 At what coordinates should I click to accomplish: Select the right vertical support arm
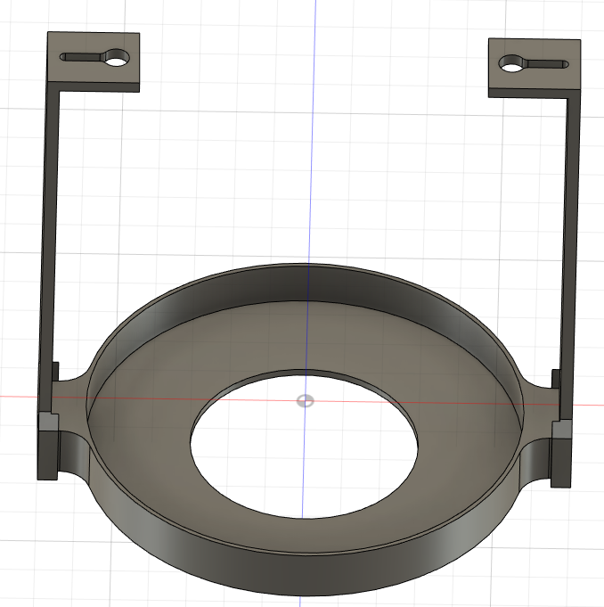(570, 256)
